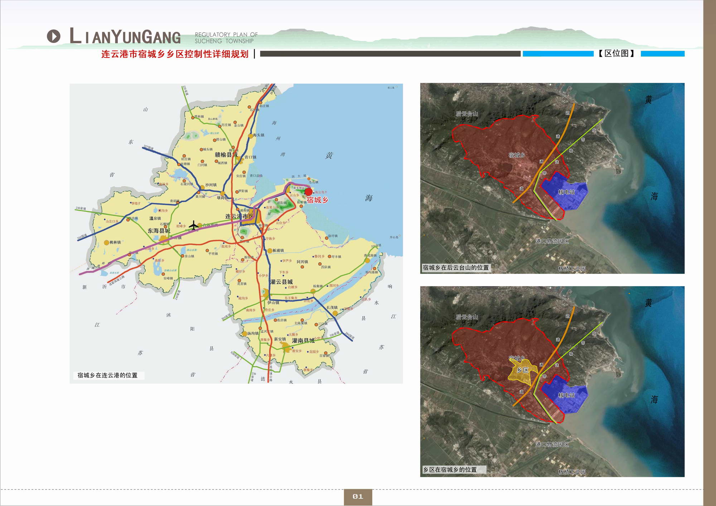Click blue 核电站 area in the upper satellite map

point(565,191)
